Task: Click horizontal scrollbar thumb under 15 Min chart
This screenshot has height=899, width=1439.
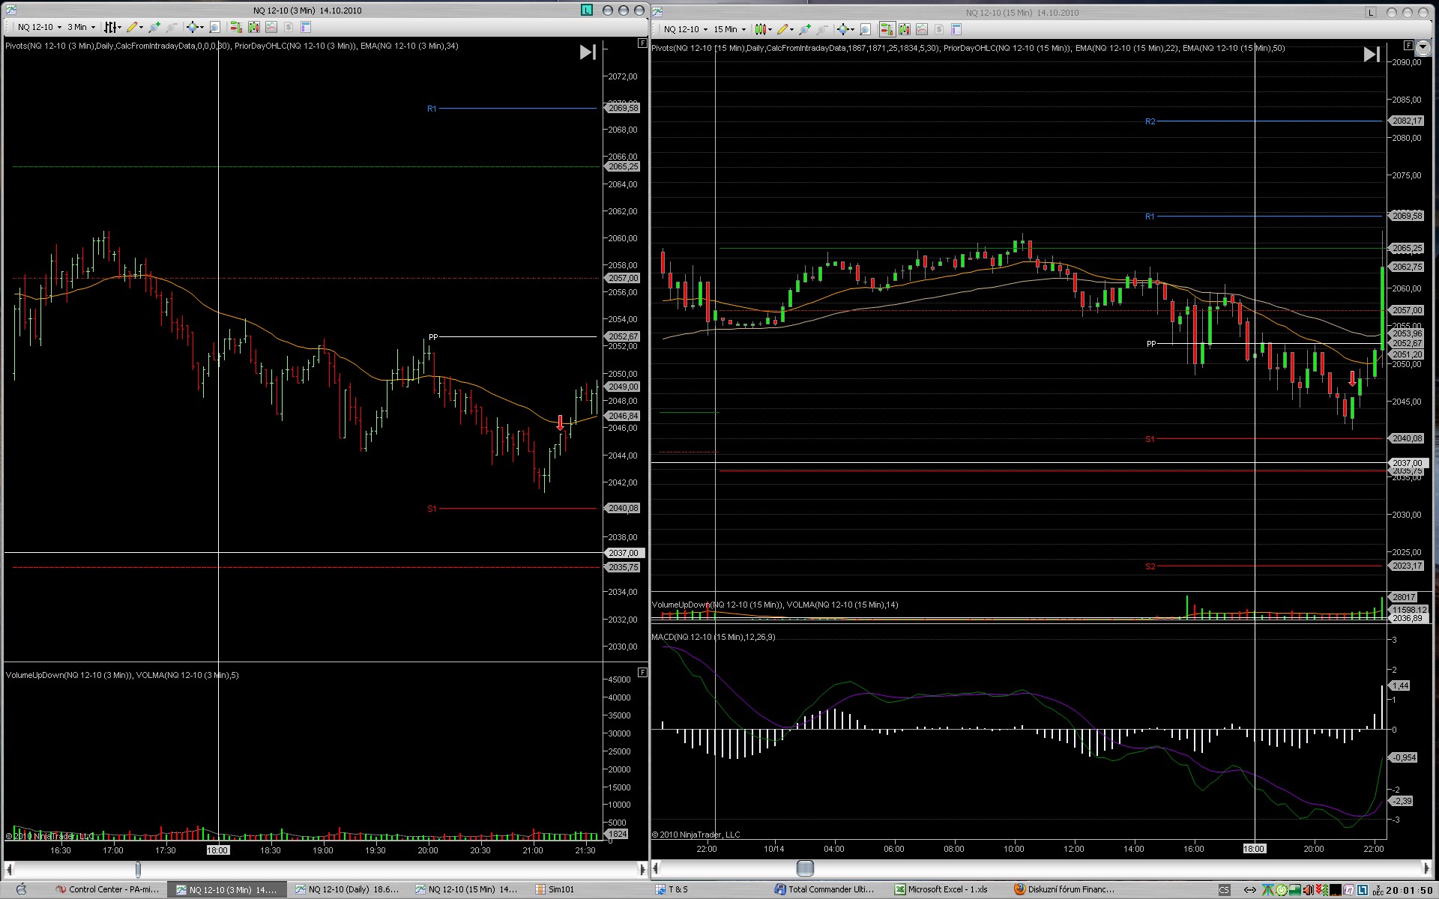Action: (x=805, y=868)
